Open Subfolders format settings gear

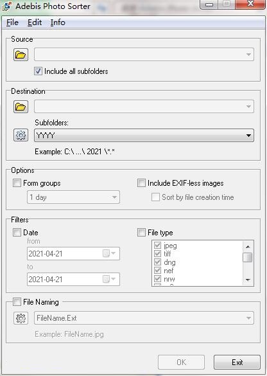coord(21,135)
